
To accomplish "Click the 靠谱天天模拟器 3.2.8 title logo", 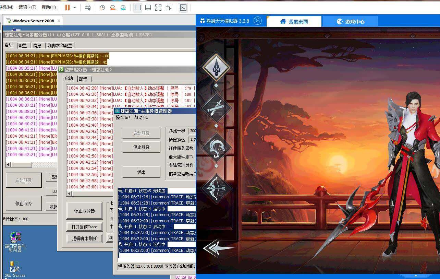I will click(224, 21).
